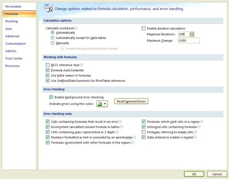Click info icon for formulas that result in an error
Screen dimensions: 229x179
(120, 122)
